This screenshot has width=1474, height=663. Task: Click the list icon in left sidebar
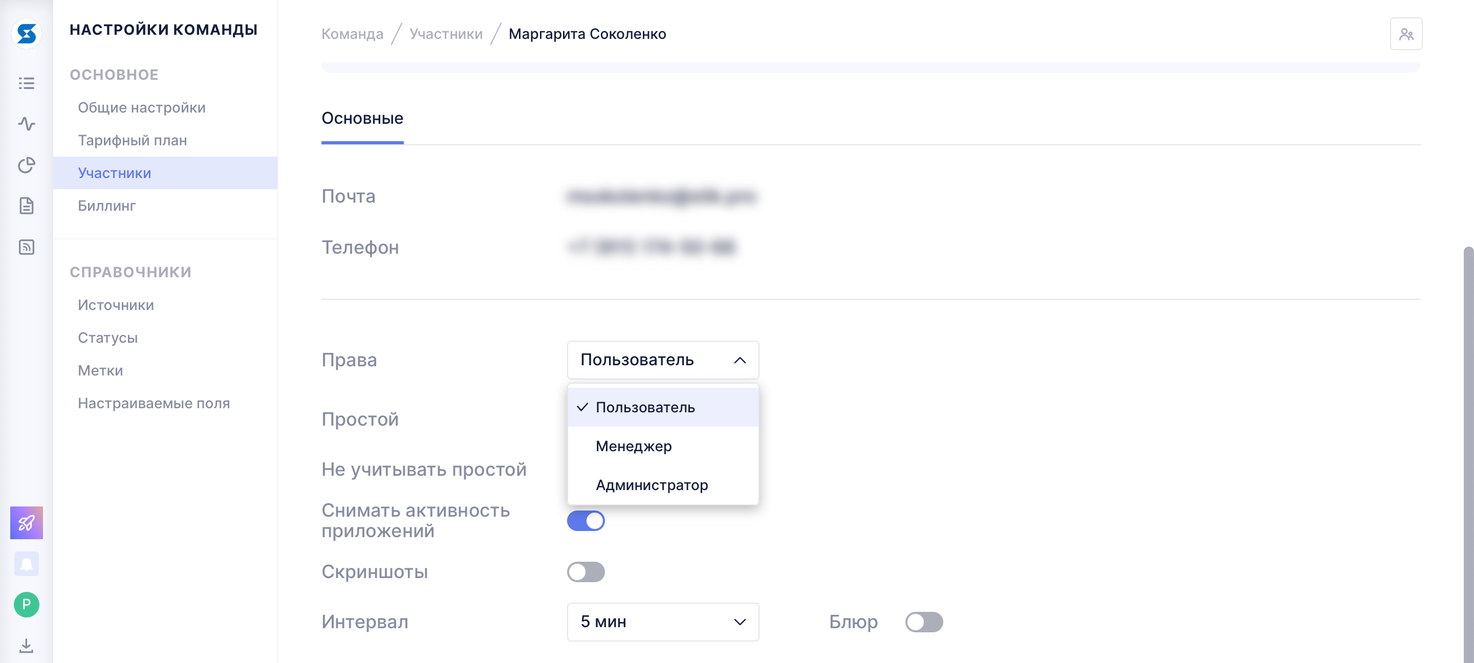point(26,83)
